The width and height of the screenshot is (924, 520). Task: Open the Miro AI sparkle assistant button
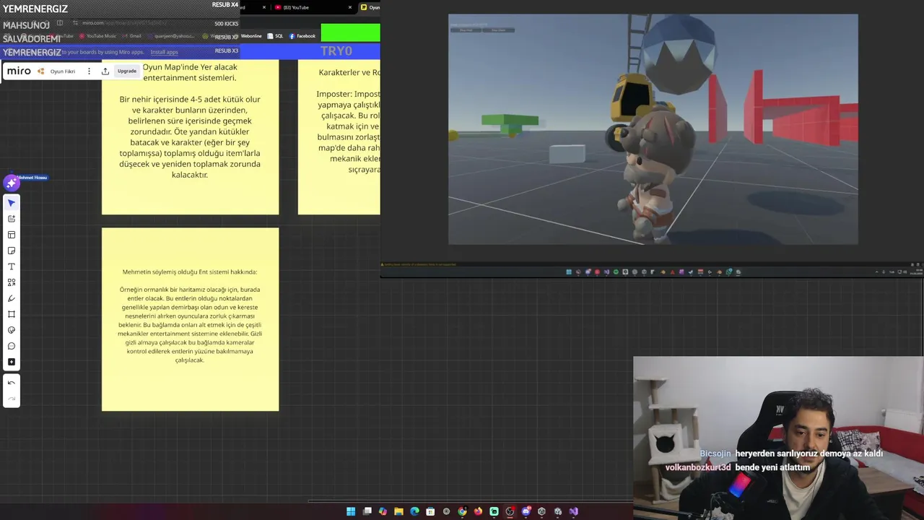[x=12, y=183]
